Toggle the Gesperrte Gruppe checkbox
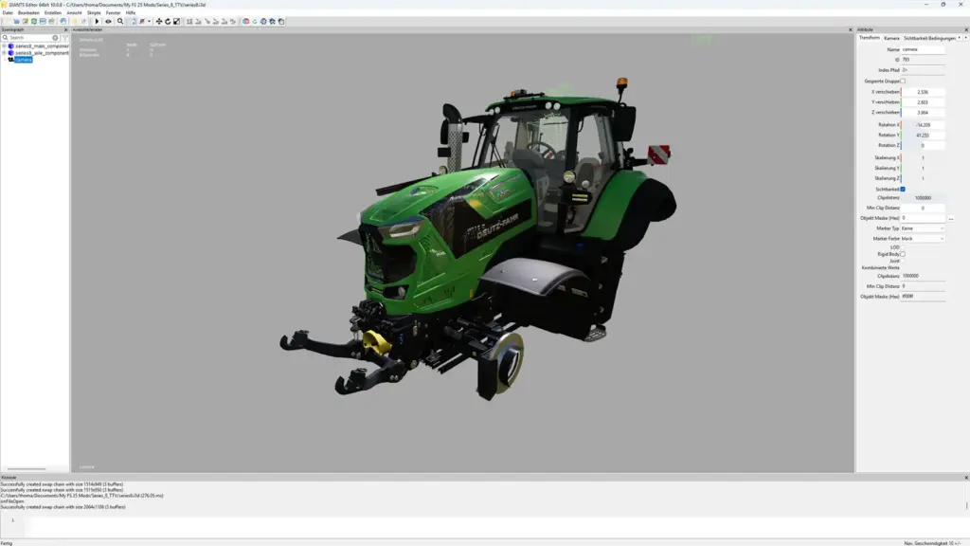Screen dimensions: 970x546 coord(903,81)
